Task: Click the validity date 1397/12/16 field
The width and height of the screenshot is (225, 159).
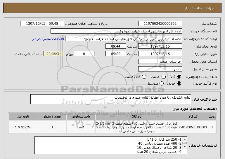Action: 160,54
